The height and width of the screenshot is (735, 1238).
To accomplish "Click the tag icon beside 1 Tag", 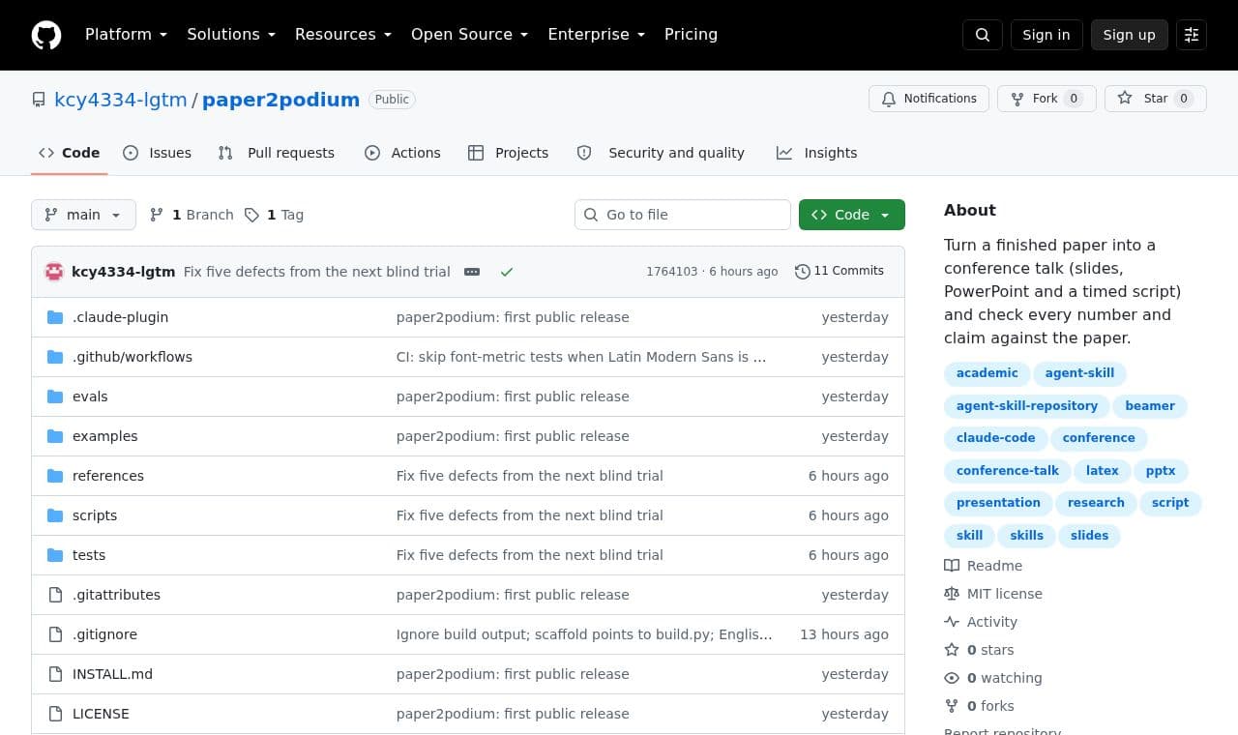I will [x=251, y=215].
